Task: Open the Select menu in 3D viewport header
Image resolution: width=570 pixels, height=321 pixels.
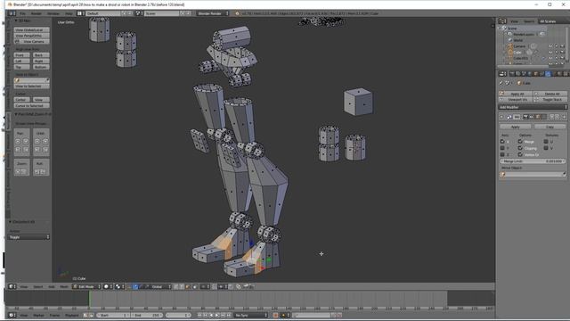Action: click(37, 287)
